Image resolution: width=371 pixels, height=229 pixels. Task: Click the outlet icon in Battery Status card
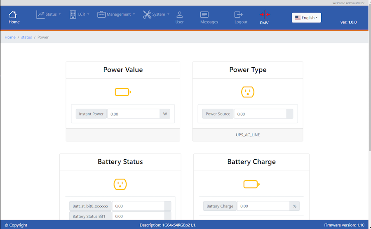point(120,184)
